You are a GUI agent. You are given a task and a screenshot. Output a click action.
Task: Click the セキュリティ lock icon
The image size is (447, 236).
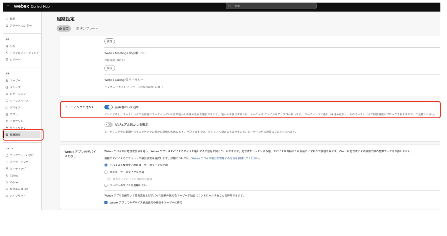pos(7,128)
